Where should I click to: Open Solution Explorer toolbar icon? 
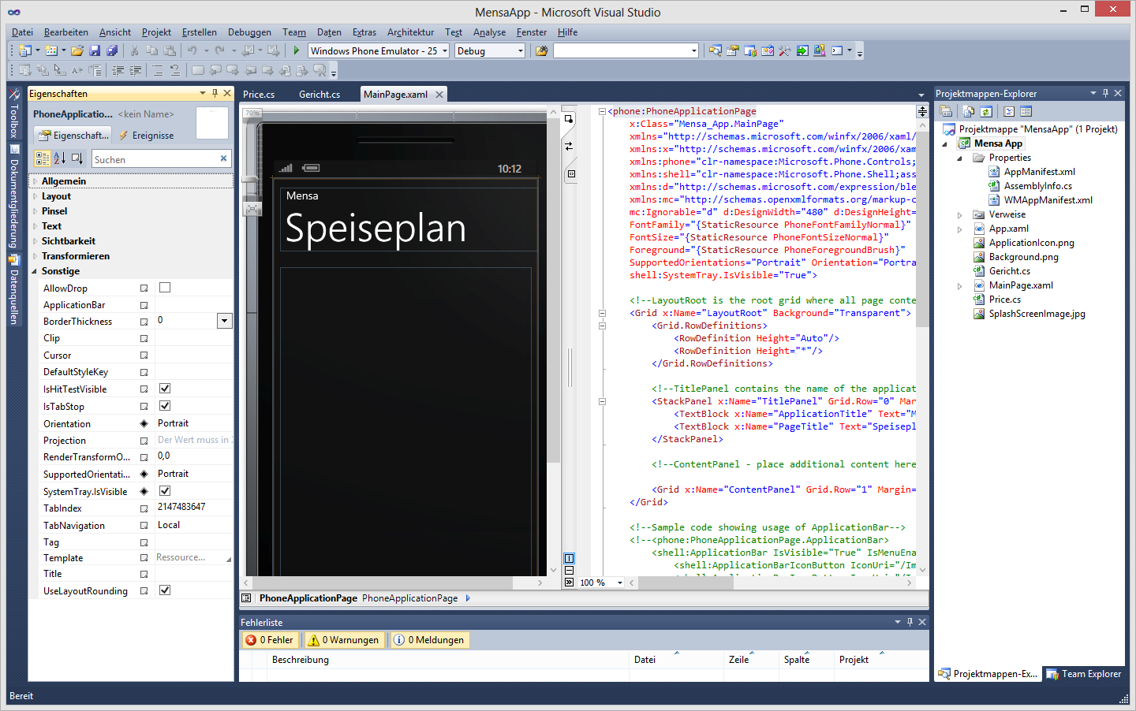click(x=715, y=50)
